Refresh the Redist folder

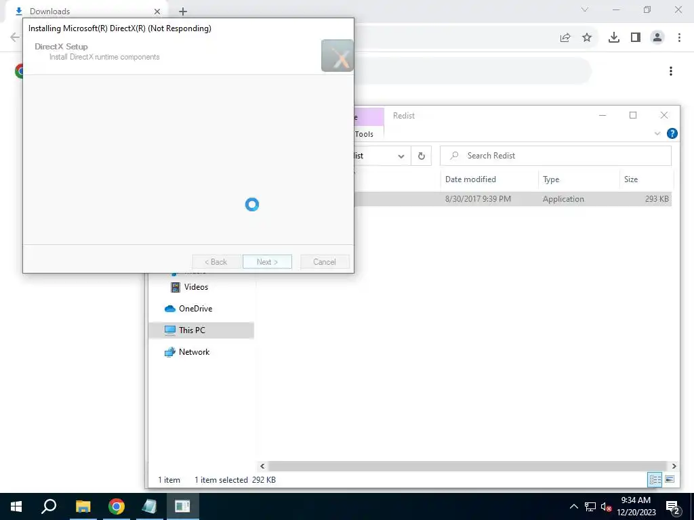[422, 156]
